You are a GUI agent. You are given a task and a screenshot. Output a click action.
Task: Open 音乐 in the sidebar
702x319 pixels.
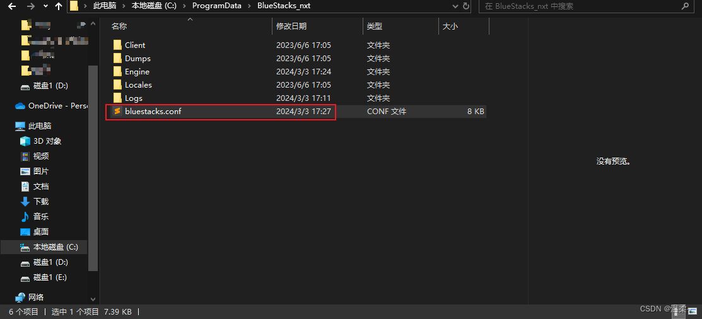41,216
